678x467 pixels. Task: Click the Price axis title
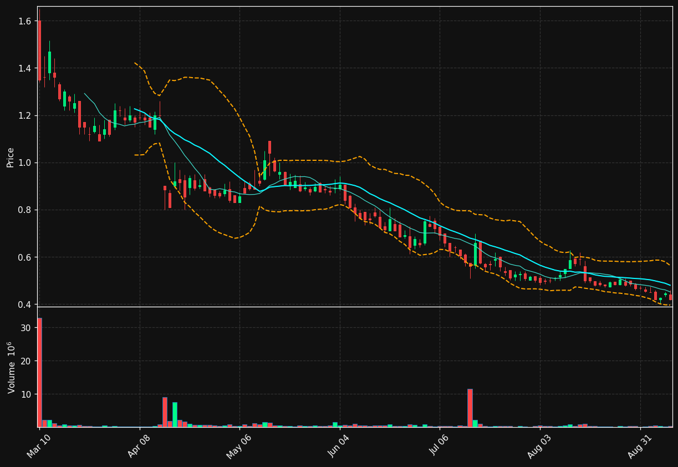[x=11, y=157]
